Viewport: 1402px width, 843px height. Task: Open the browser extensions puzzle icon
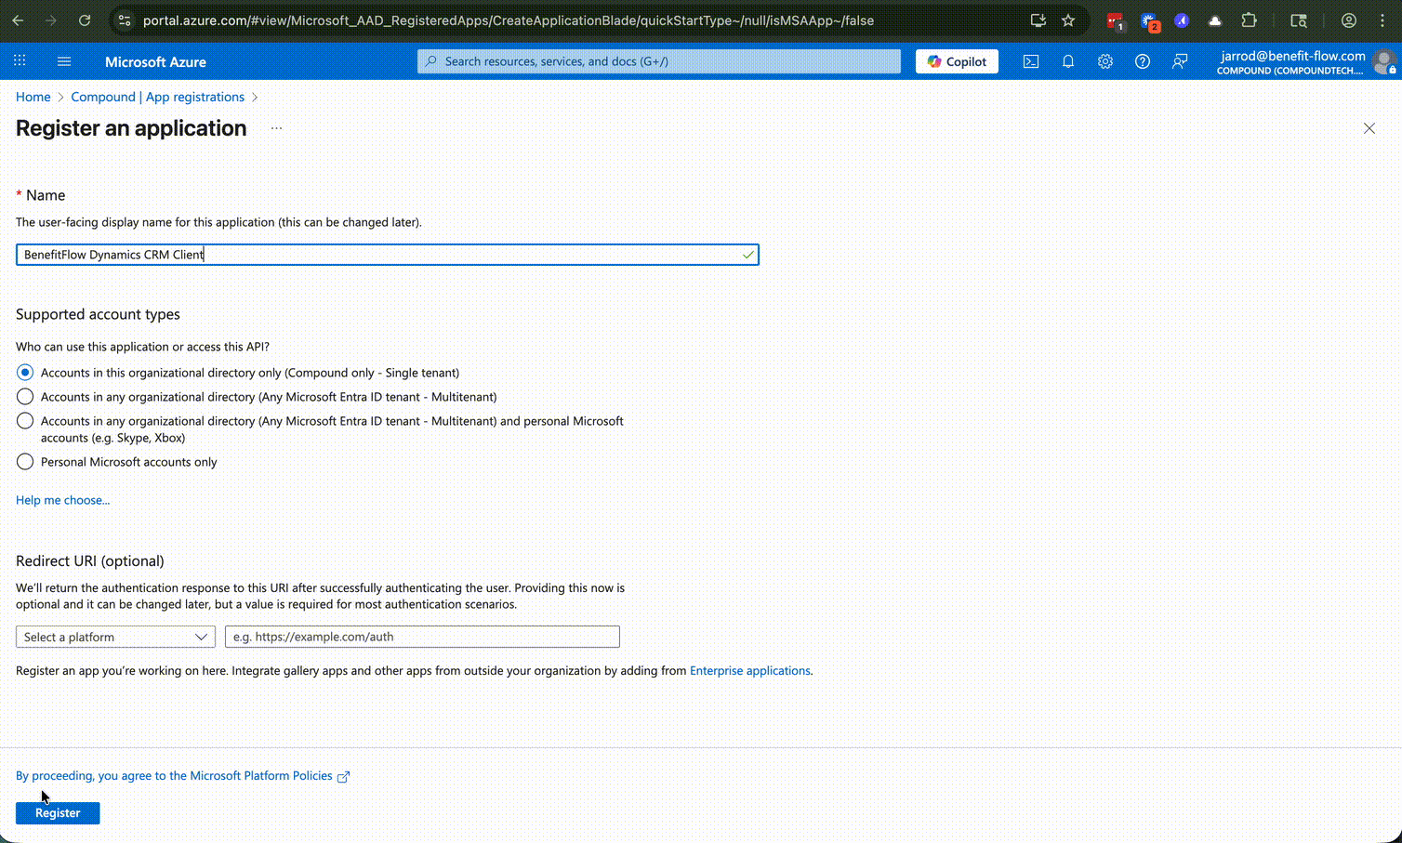(1250, 20)
